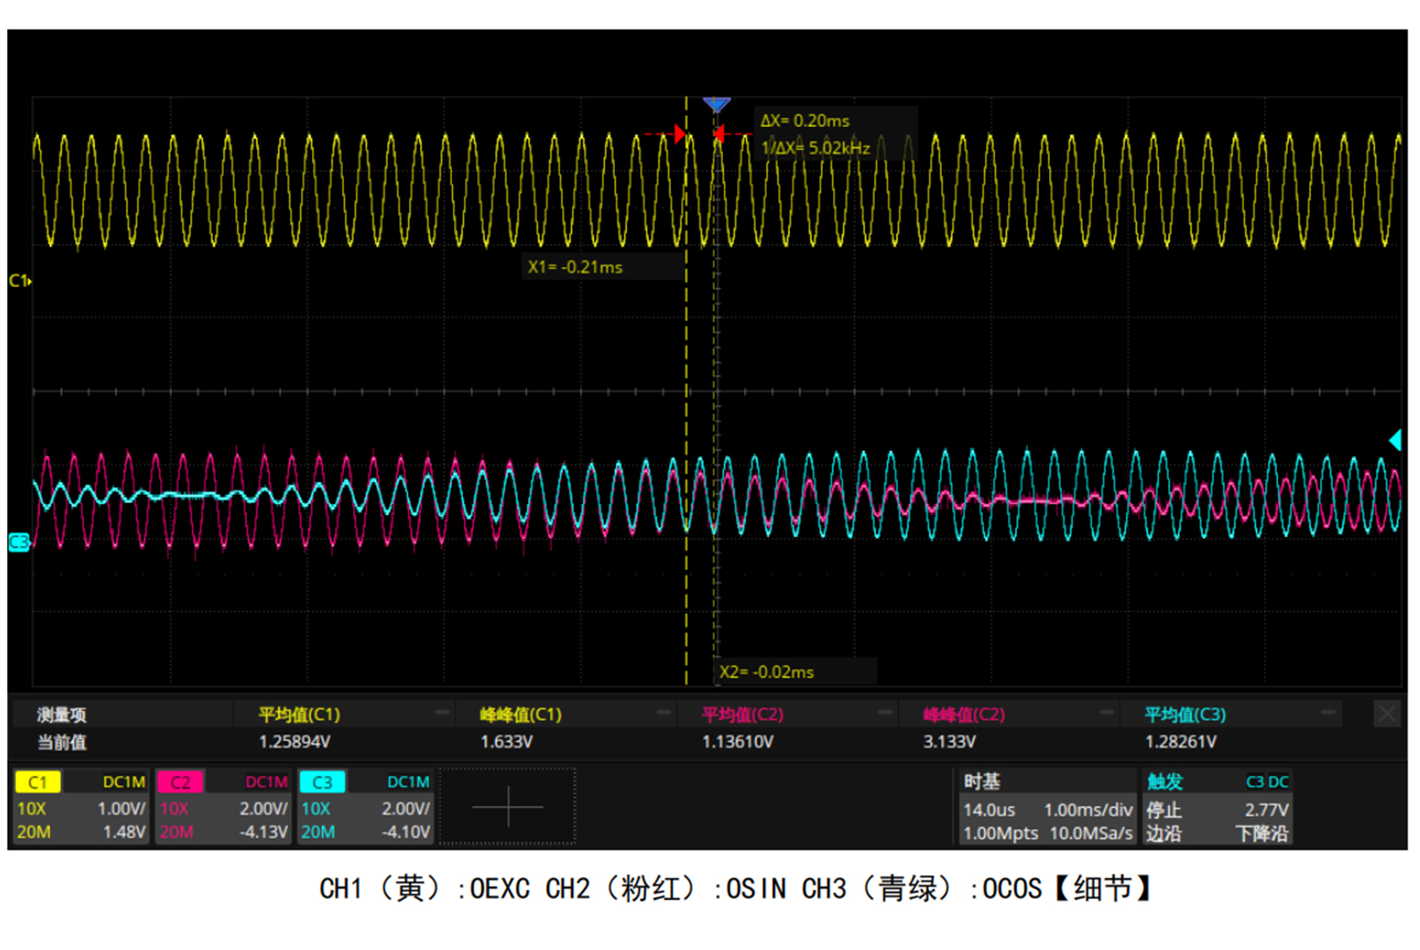Click C1 20M bandwidth limit label
1420x950 pixels.
pyautogui.click(x=34, y=832)
